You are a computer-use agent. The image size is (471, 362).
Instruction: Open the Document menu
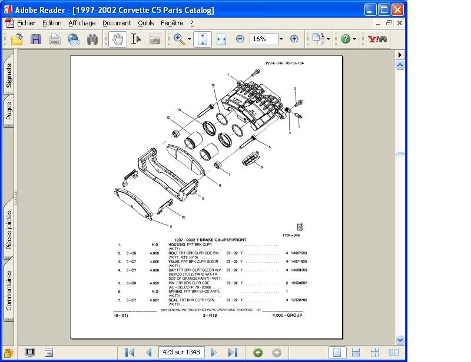tap(117, 23)
